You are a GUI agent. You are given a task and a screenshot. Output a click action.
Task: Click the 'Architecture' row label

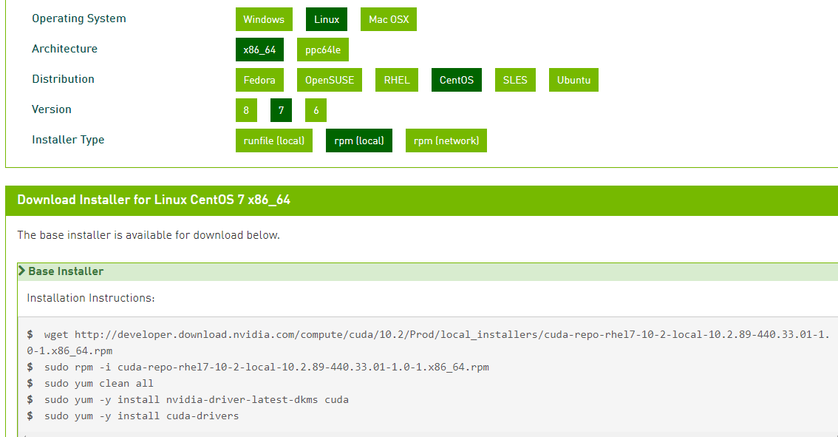[x=65, y=49]
